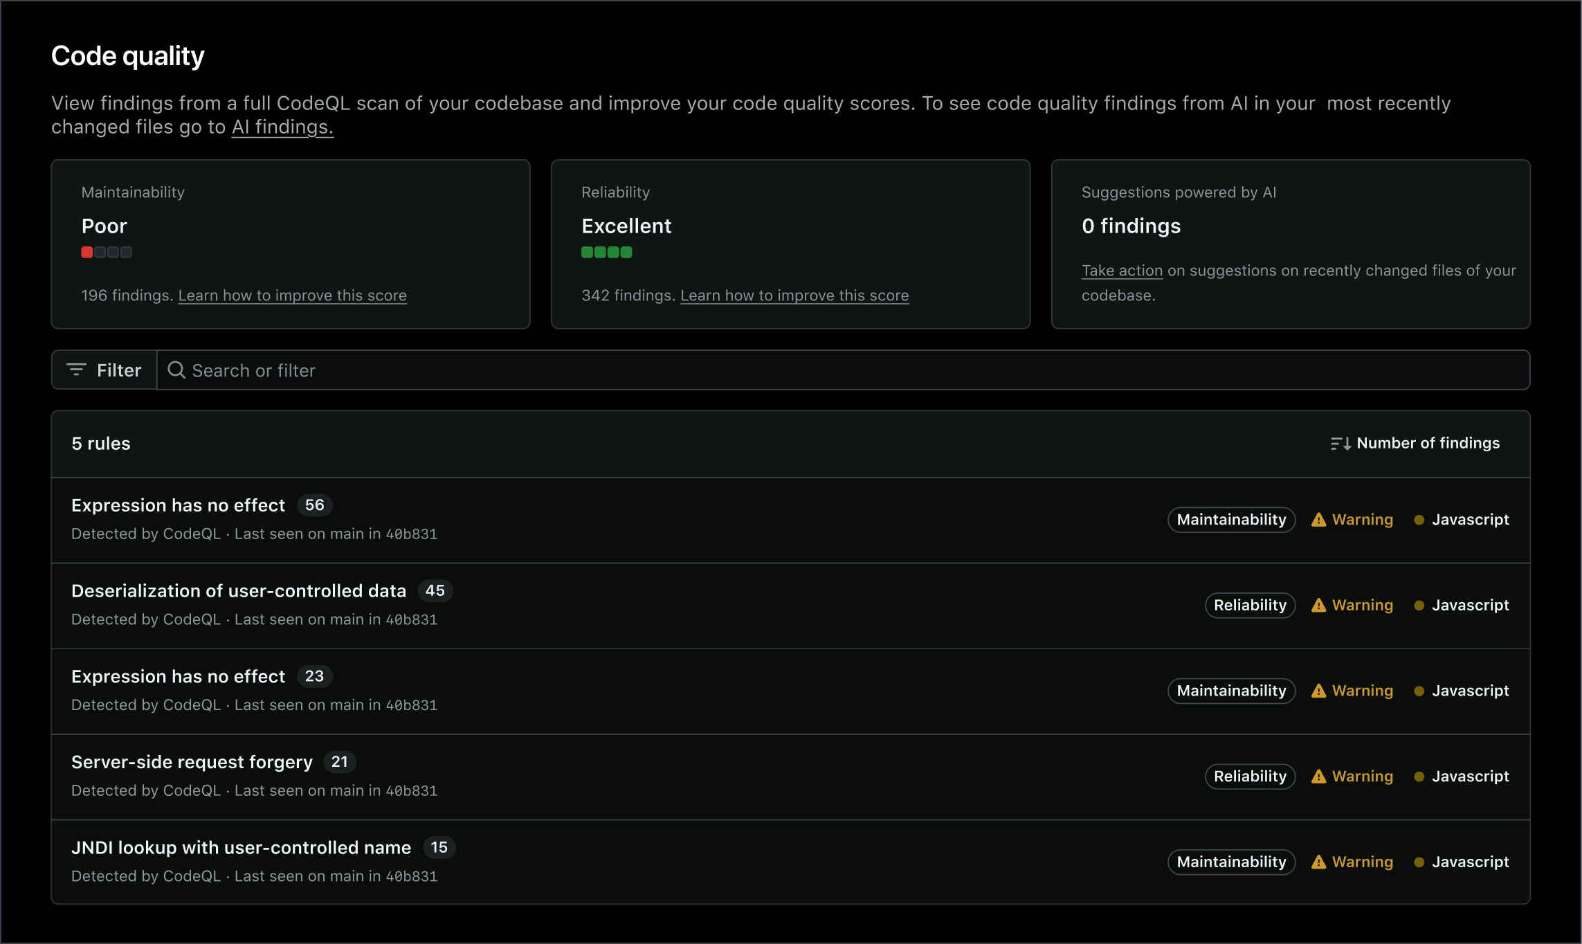Click warning triangle in Expression has no effect 23 row
Viewport: 1582px width, 944px height.
[x=1319, y=691]
